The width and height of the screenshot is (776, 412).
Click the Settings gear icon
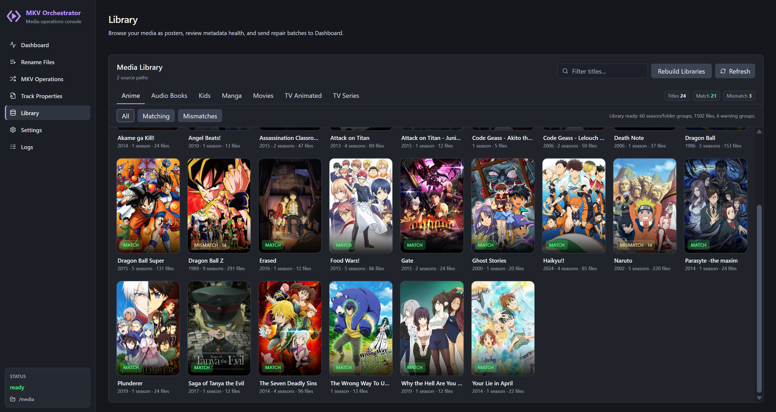pyautogui.click(x=13, y=130)
